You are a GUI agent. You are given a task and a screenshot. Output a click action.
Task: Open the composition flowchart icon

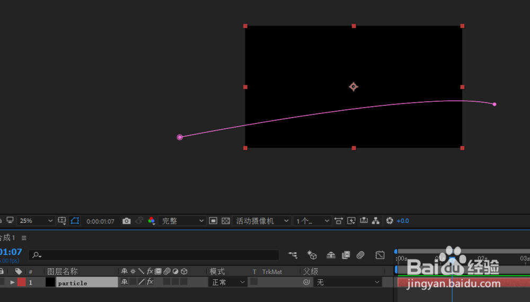pyautogui.click(x=376, y=220)
